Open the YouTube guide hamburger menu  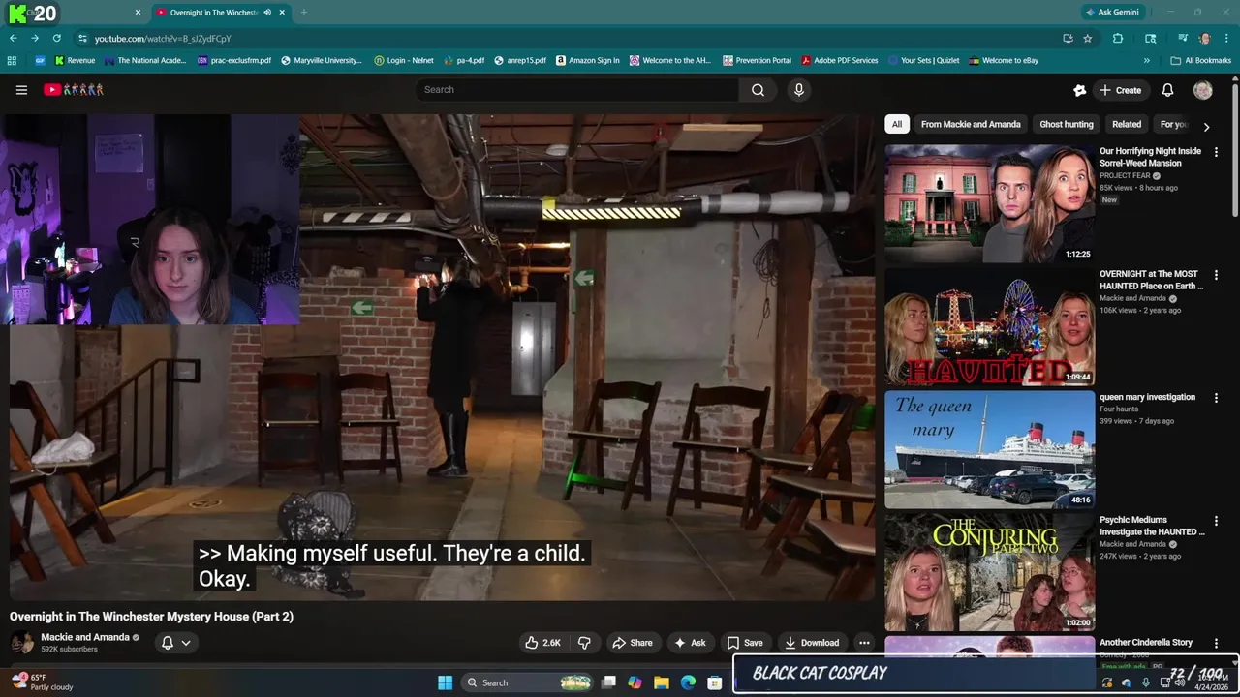point(21,90)
